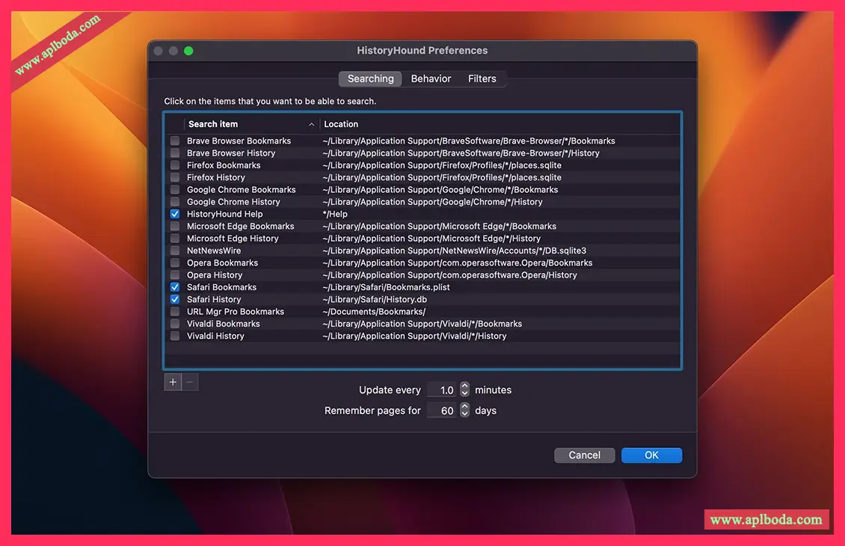Check the NetNewsWire box
Viewport: 845px width, 546px height.
pyautogui.click(x=174, y=251)
